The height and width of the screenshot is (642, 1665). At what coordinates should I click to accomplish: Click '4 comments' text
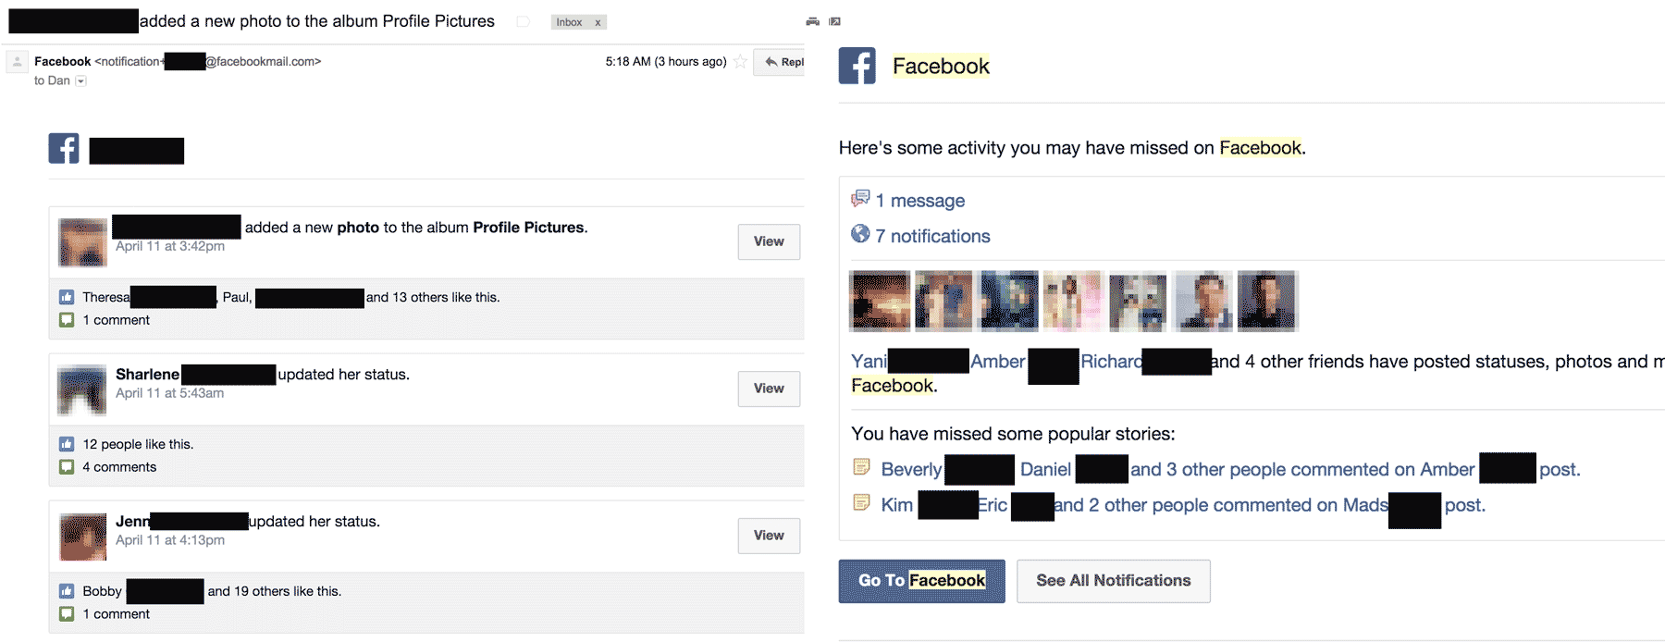pos(119,467)
